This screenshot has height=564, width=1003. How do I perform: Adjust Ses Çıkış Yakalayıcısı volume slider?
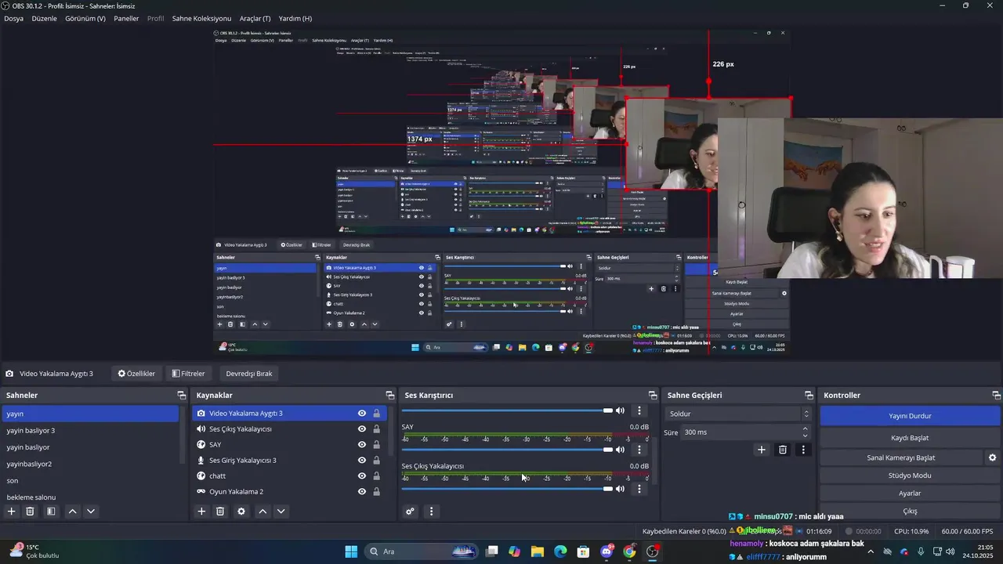tap(508, 489)
